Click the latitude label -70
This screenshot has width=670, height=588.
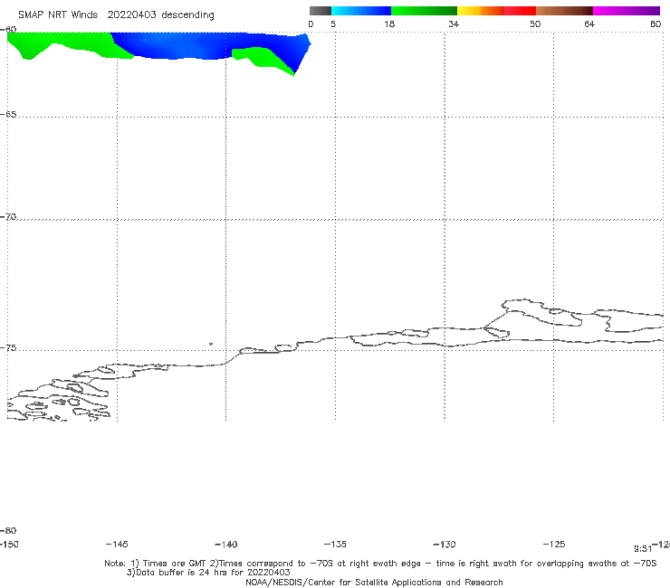click(8, 217)
